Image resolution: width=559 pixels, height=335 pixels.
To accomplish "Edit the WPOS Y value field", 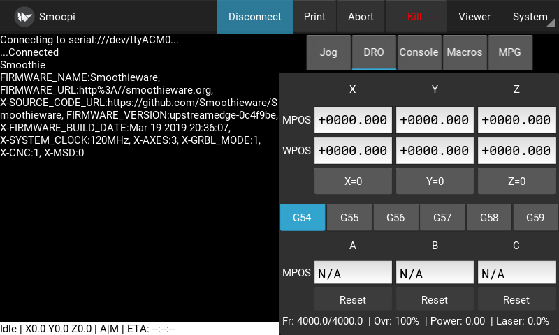I will click(x=435, y=151).
